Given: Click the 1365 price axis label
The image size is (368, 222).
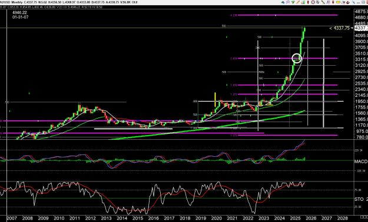Looking at the screenshot, I should tap(362, 119).
